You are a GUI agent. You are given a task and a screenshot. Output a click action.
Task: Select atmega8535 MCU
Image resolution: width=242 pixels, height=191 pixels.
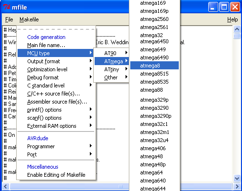click(x=155, y=82)
